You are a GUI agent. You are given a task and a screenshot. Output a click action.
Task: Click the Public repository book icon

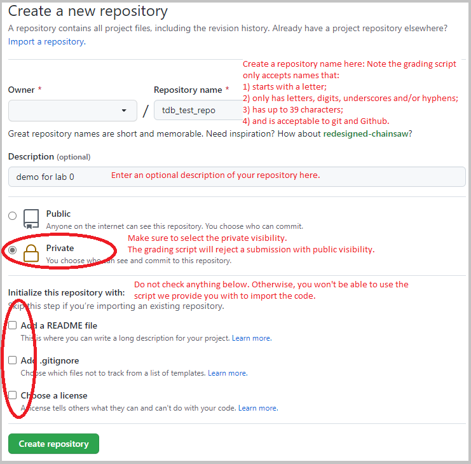(31, 219)
